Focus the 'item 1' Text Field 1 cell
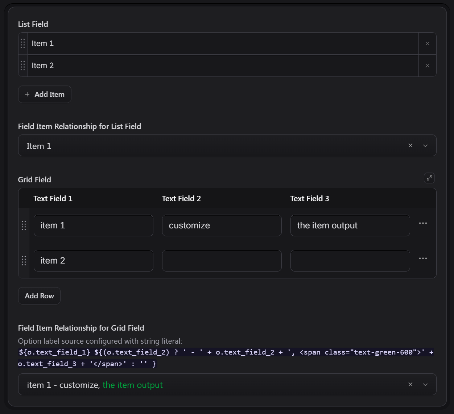 [94, 225]
